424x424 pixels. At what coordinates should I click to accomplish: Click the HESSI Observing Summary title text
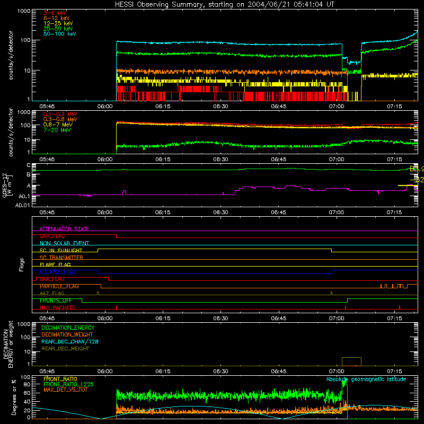(225, 5)
